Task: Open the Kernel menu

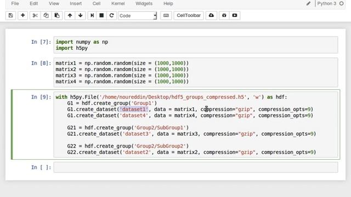Action: tap(118, 4)
